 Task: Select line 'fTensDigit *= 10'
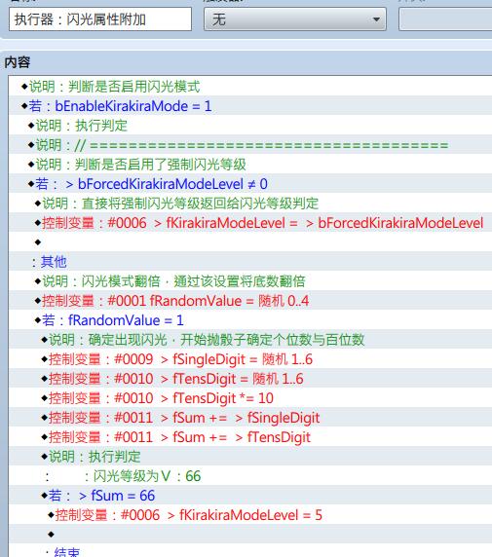(250, 398)
